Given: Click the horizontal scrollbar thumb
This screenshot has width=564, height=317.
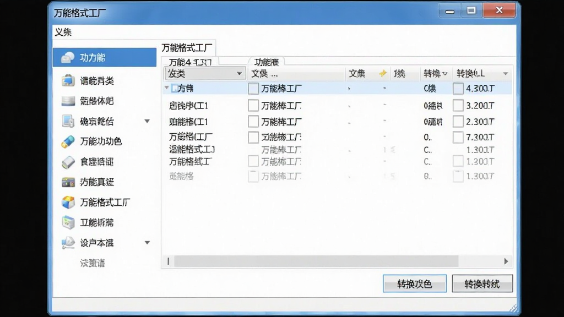Looking at the screenshot, I should click(x=316, y=261).
